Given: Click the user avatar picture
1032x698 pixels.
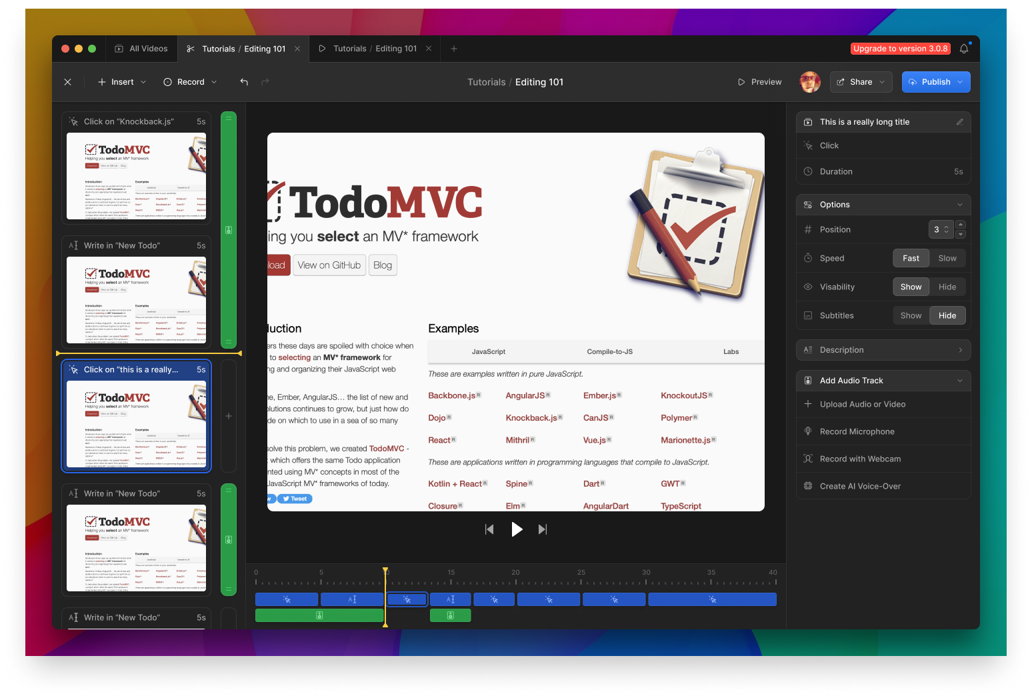Looking at the screenshot, I should 810,82.
